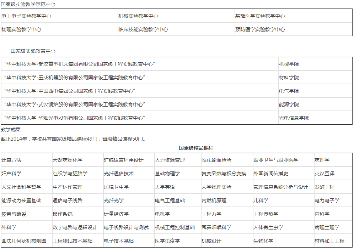
Task: Click the 电工电子实验教学中心 cell
Action: point(59,16)
